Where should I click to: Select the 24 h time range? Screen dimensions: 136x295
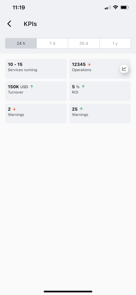pos(21,43)
